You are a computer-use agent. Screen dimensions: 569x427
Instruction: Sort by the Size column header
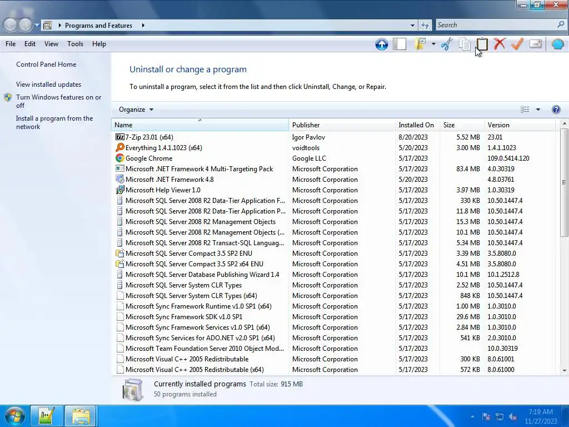coord(462,125)
